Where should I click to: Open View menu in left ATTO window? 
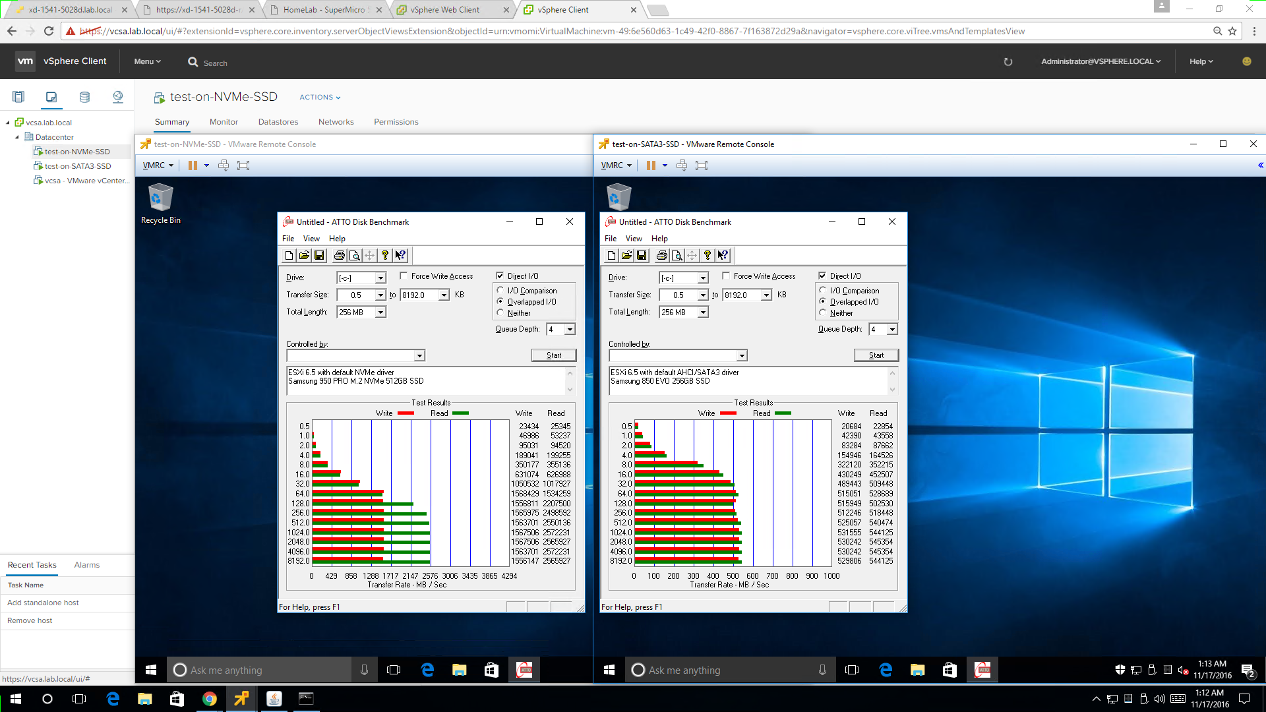pos(311,239)
